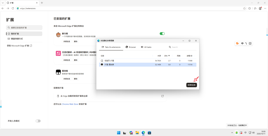The width and height of the screenshot is (268, 136).
Task: Open 键盘快捷方式 in the sidebar
Action: [x=24, y=39]
